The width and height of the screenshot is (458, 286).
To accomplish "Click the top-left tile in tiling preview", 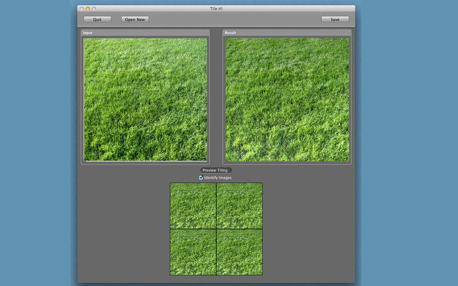I will tap(193, 206).
